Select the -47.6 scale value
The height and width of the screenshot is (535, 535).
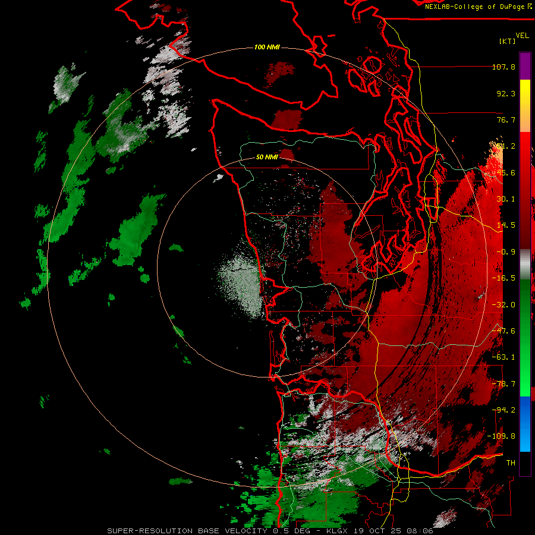pos(503,331)
